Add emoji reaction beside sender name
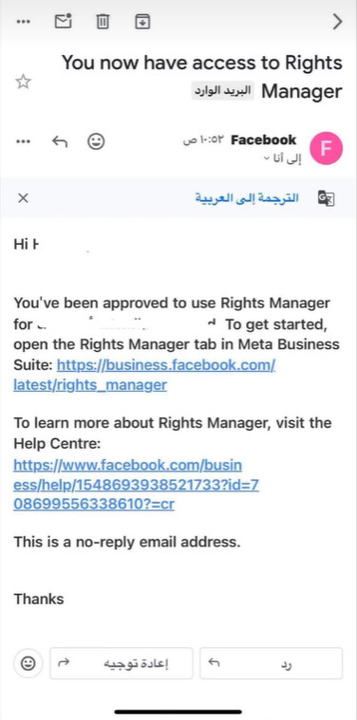Screen dimensions: 357x720 [x=96, y=141]
